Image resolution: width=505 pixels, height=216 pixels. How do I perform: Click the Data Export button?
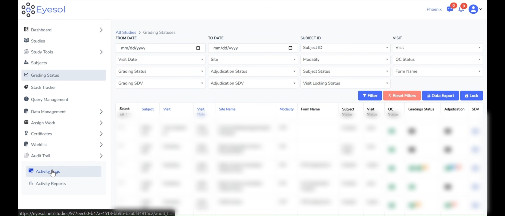click(440, 96)
